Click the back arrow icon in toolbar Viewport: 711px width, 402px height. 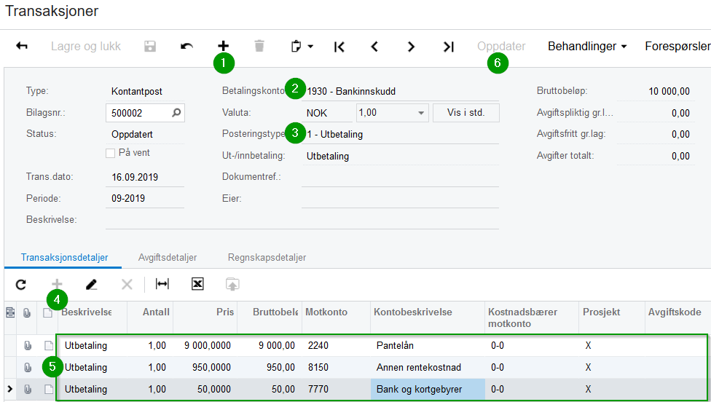click(22, 47)
